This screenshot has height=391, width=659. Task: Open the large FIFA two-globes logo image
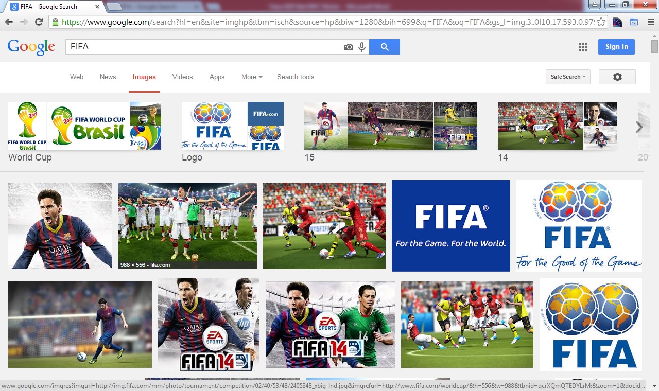(x=591, y=325)
